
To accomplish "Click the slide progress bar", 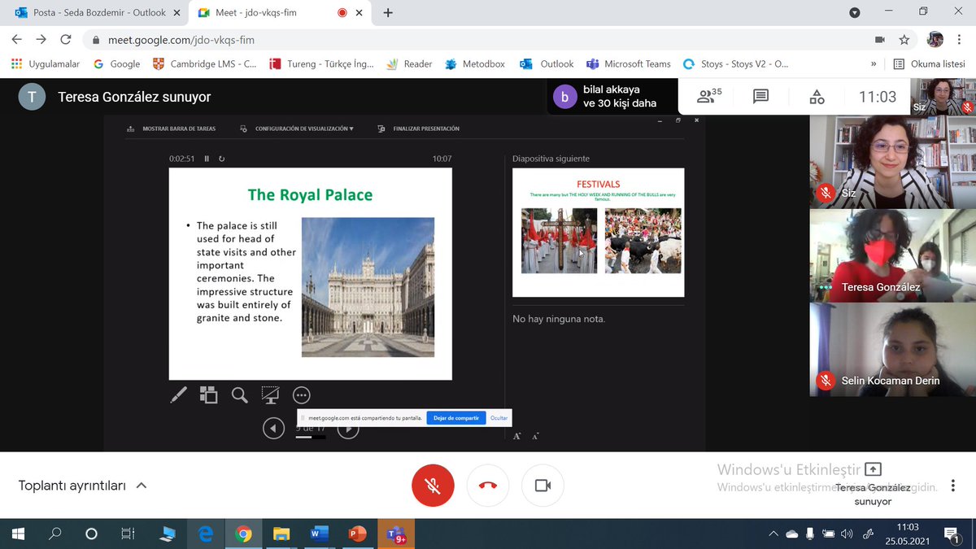I will [312, 435].
